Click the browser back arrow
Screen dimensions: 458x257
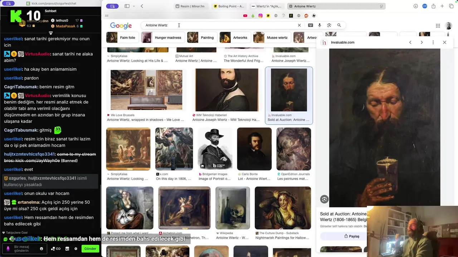[142, 6]
